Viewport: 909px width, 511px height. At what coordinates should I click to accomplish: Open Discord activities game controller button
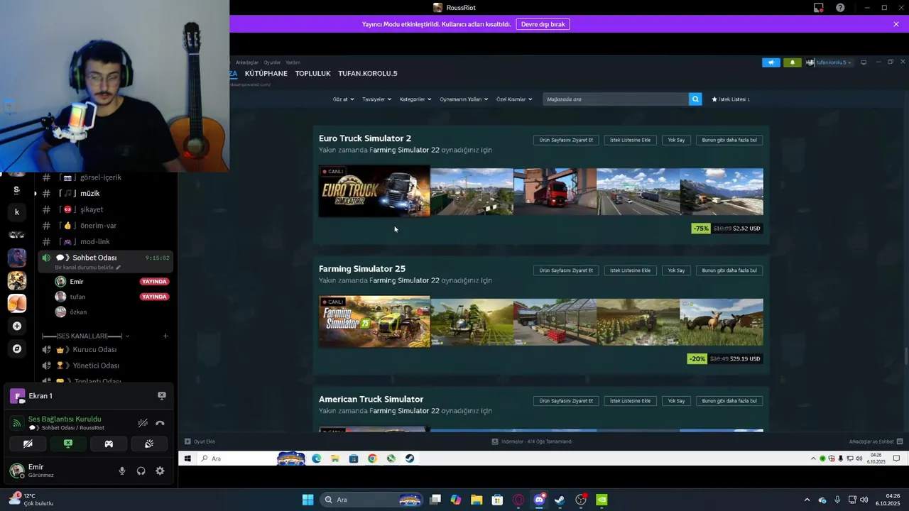[109, 444]
